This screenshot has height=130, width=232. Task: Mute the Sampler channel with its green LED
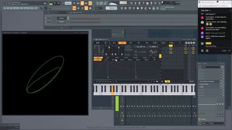(x=46, y=22)
